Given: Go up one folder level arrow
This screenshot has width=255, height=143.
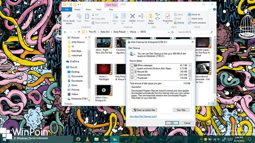Looking at the screenshot, I should coord(78,32).
